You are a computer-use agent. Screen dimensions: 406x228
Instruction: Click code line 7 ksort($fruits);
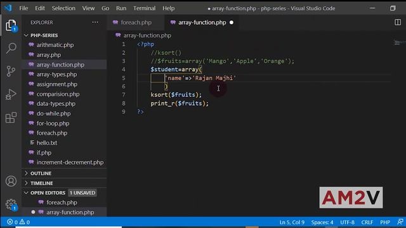click(176, 94)
